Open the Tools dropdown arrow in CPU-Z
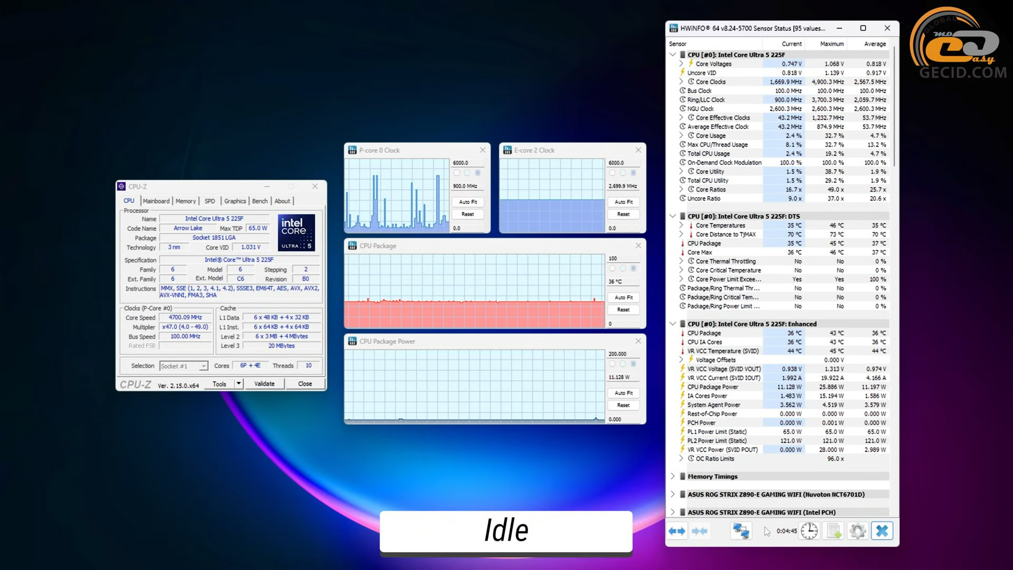This screenshot has width=1013, height=570. tap(238, 384)
